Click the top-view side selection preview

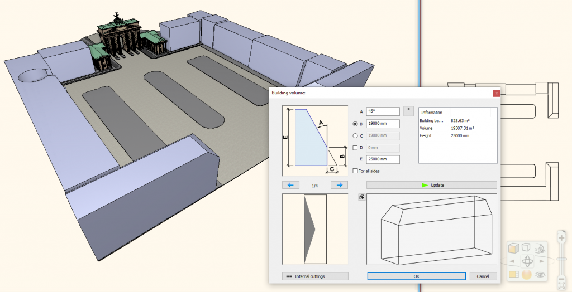pos(315,229)
